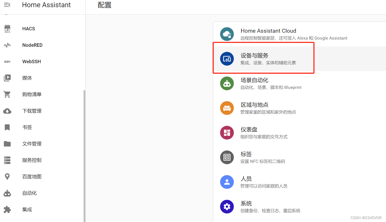Open 设备与服务 configuration entry
The image size is (386, 222).
point(299,59)
